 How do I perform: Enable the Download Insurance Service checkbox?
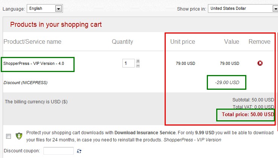(x=8, y=136)
